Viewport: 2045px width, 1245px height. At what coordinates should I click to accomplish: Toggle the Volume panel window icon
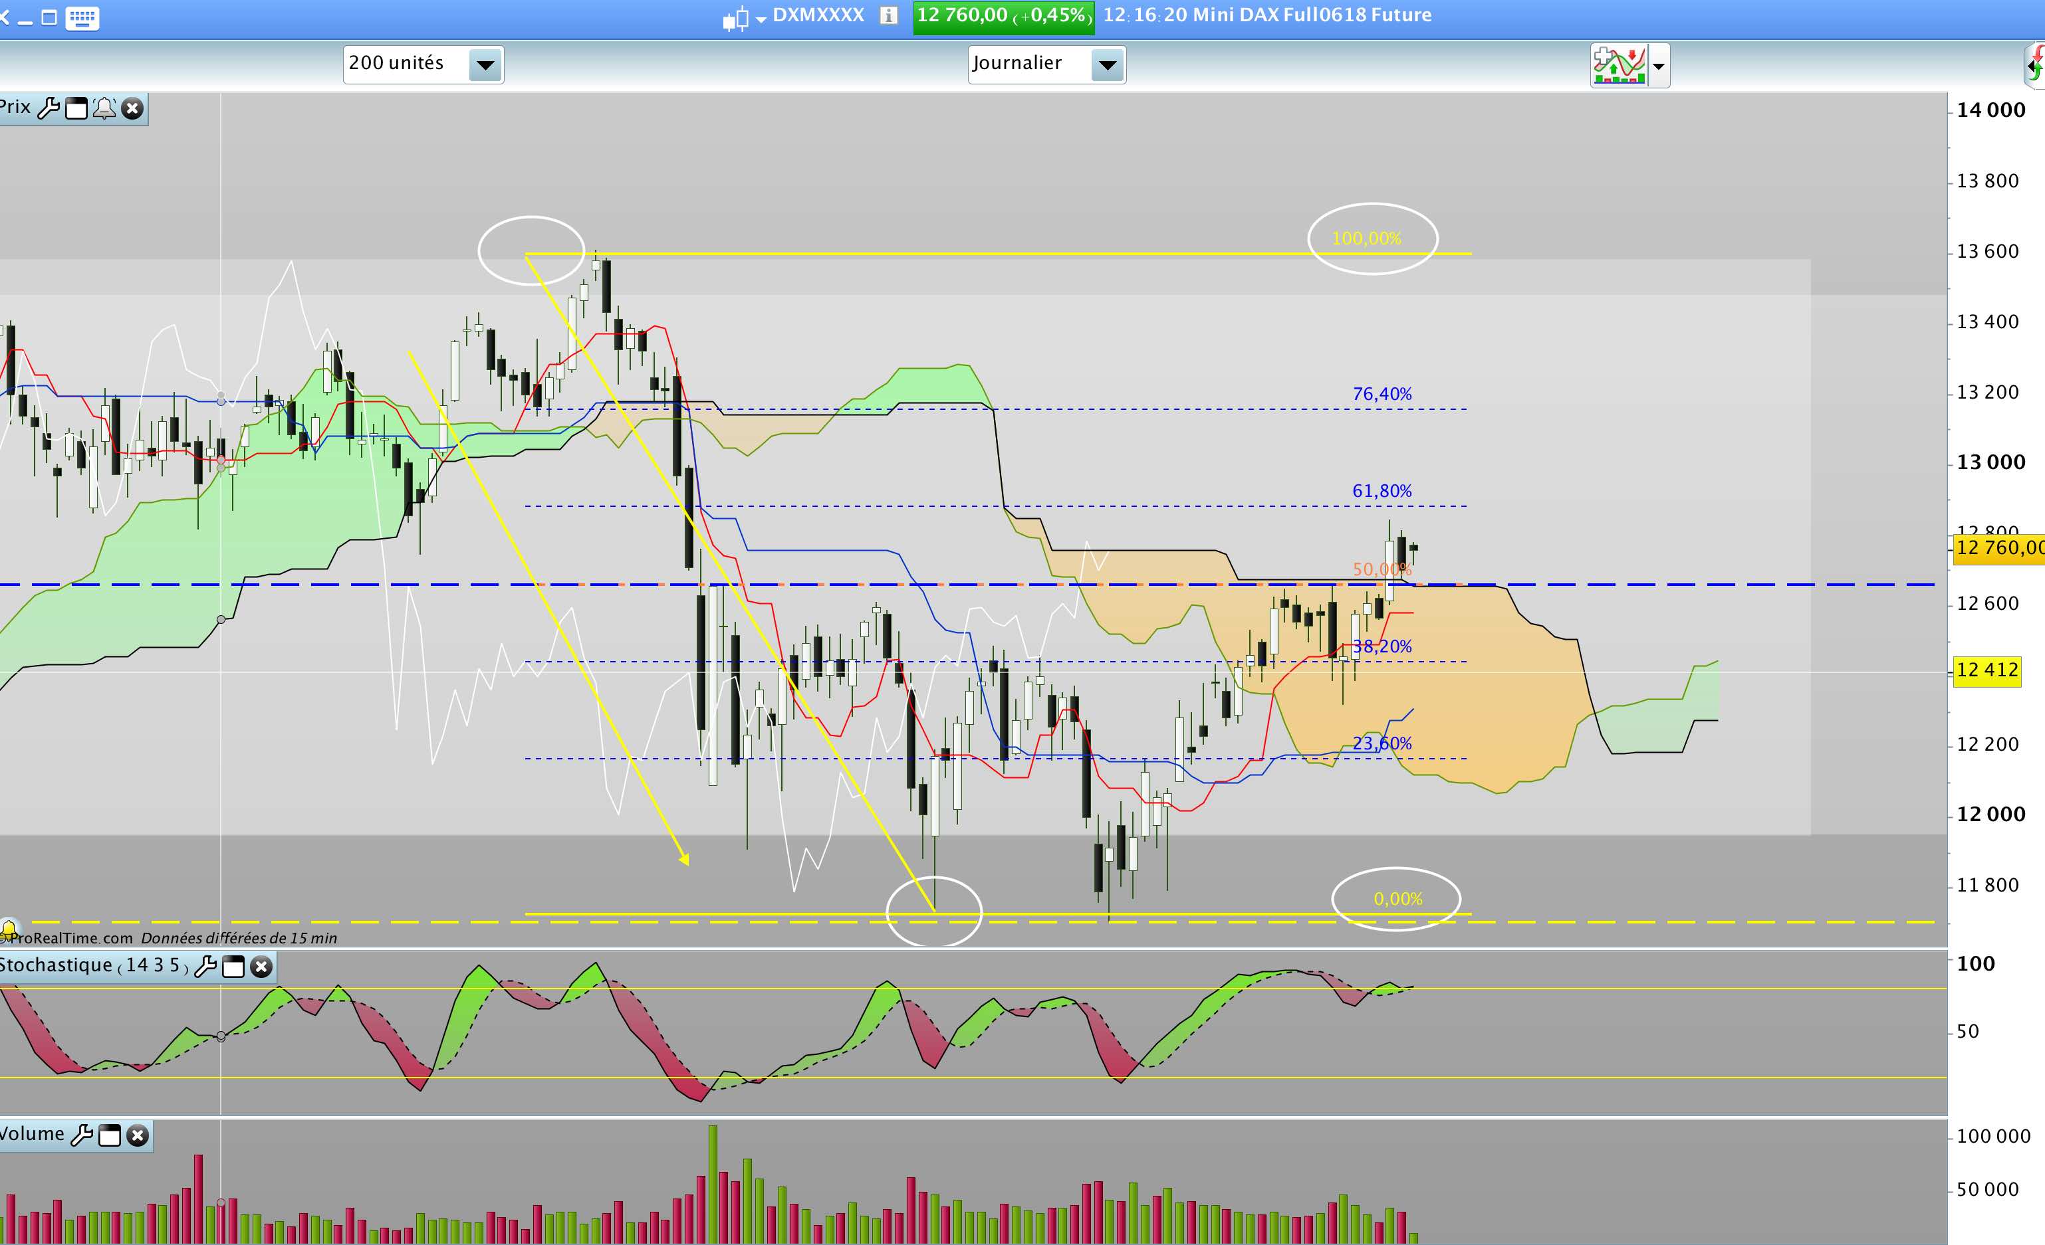(110, 1135)
